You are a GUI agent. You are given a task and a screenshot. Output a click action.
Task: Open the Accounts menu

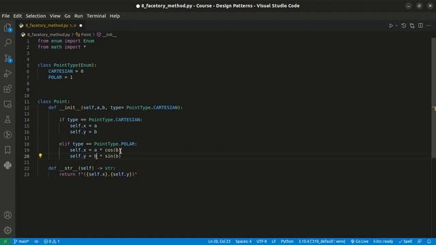7,215
